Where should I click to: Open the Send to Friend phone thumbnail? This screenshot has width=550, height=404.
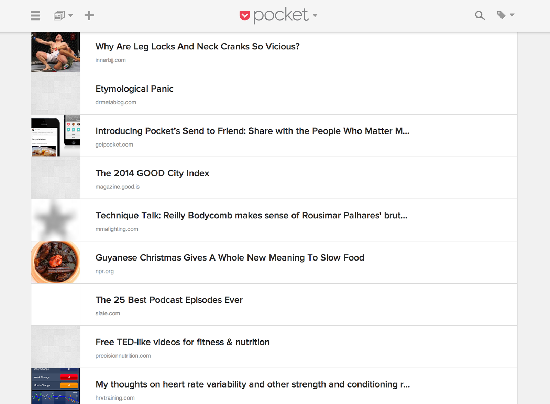point(56,136)
